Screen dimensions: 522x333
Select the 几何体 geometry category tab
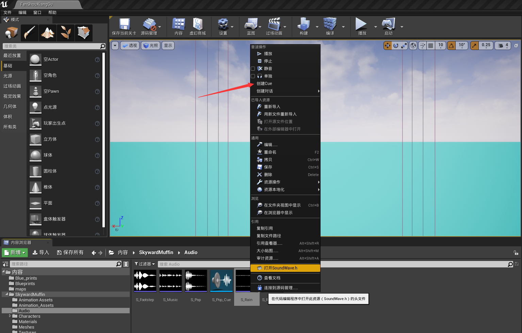coord(14,107)
